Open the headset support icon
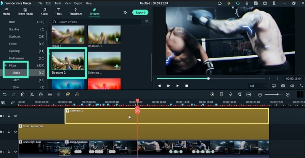 (x=238, y=3)
